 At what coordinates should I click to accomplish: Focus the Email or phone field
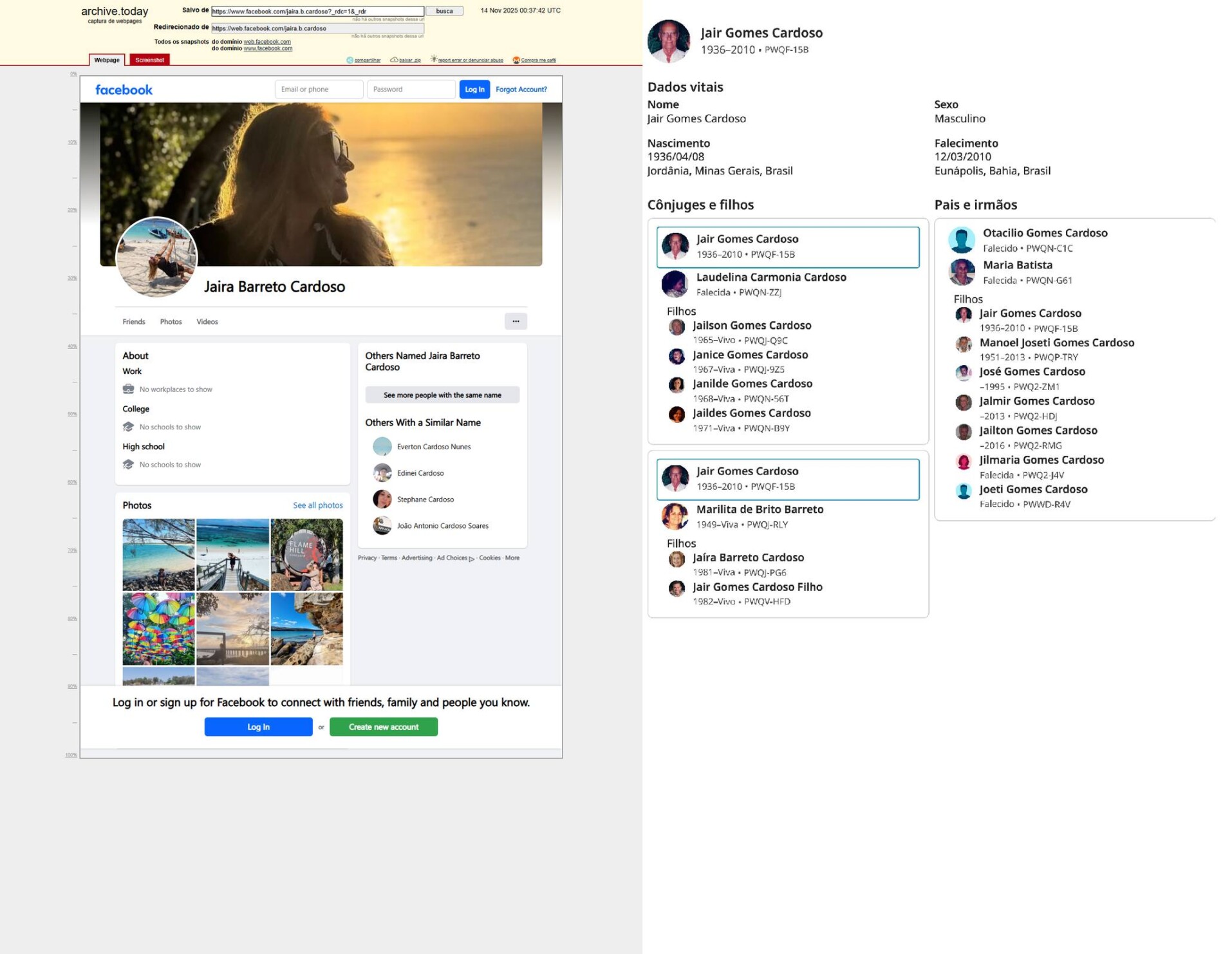coord(319,89)
